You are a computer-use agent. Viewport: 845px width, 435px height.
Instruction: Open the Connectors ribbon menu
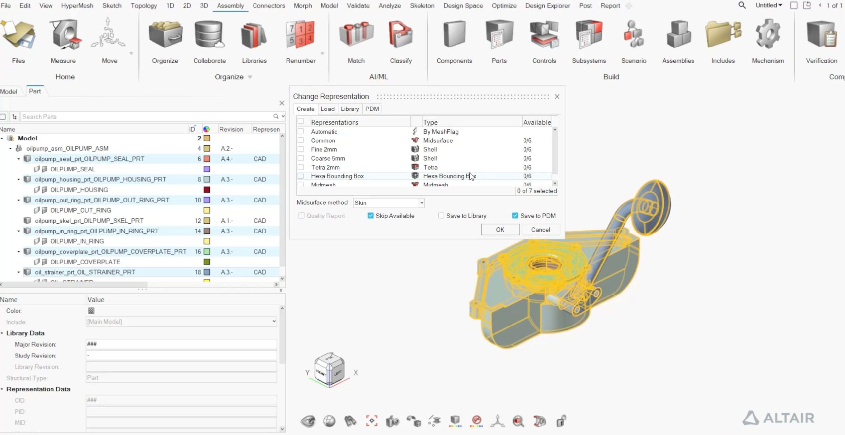pyautogui.click(x=268, y=6)
